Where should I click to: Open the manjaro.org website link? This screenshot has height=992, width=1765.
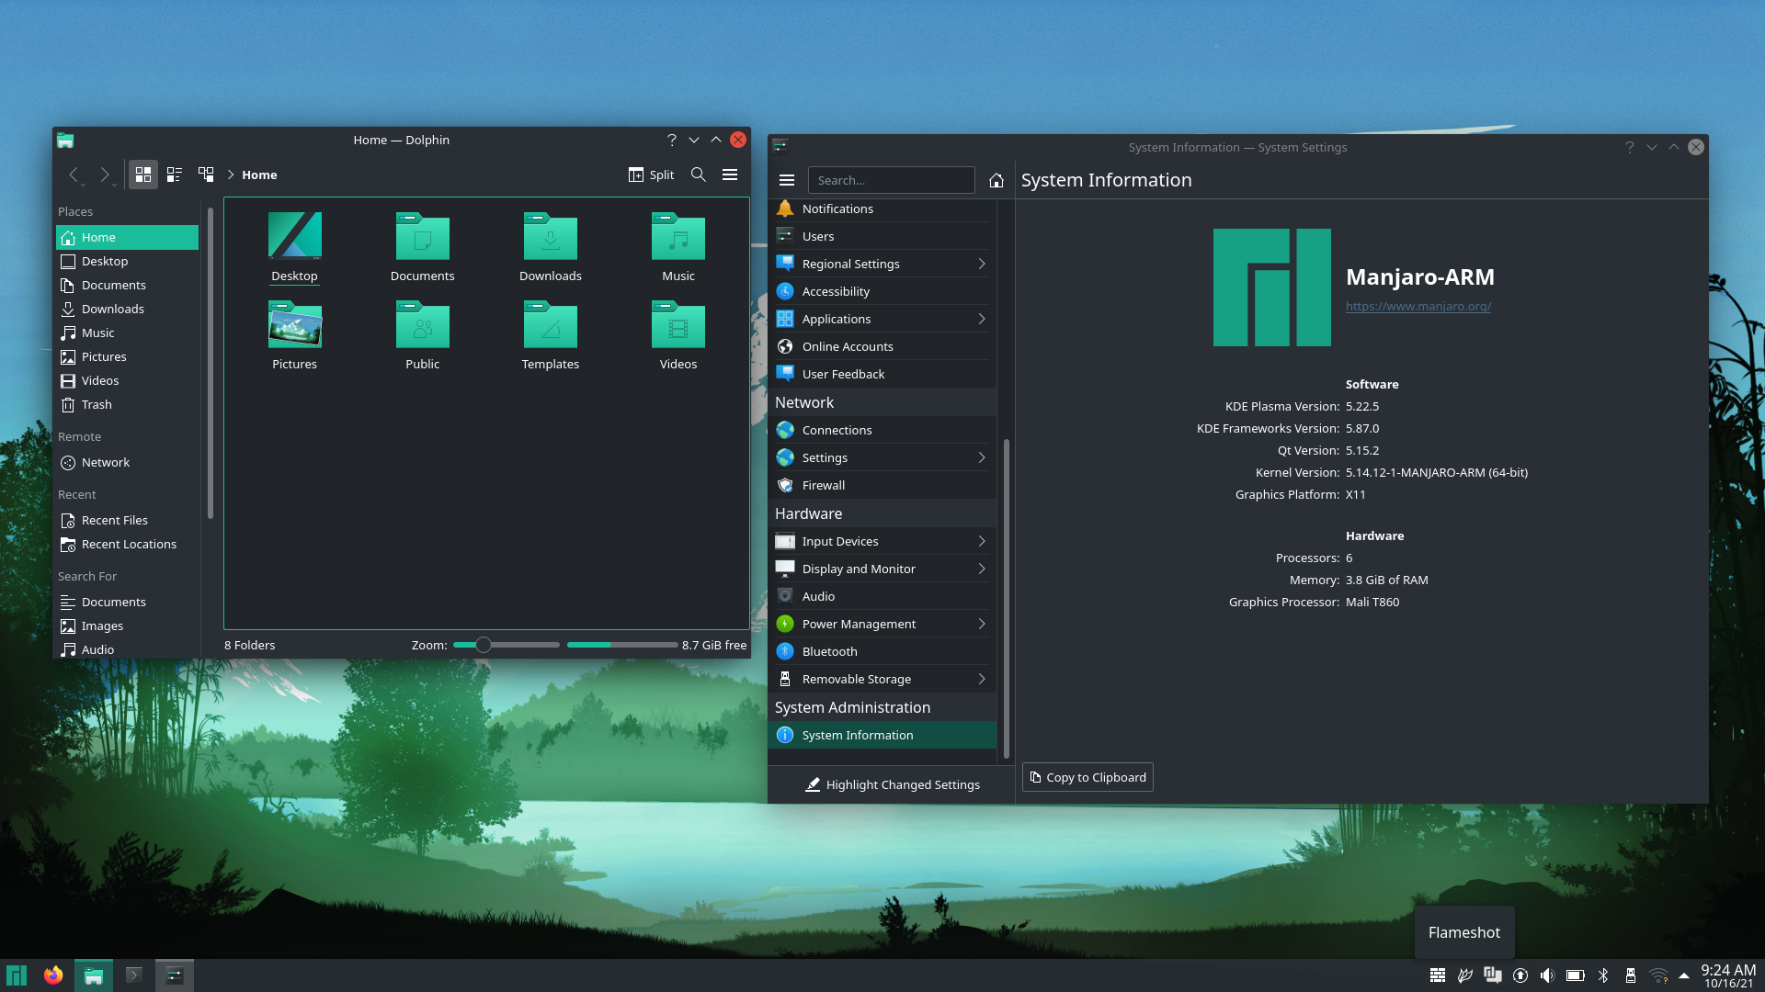[x=1418, y=306]
